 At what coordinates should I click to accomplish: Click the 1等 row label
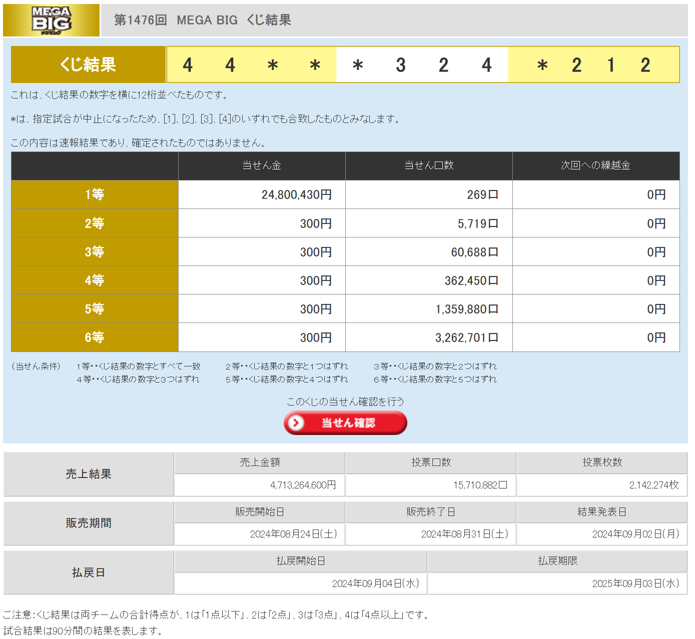pyautogui.click(x=95, y=194)
